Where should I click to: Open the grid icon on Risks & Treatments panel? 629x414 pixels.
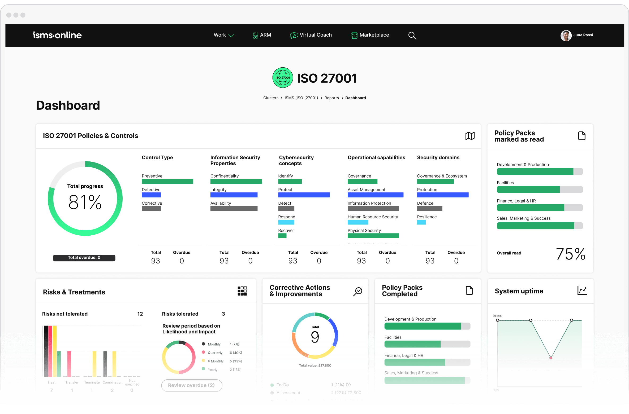click(x=242, y=291)
